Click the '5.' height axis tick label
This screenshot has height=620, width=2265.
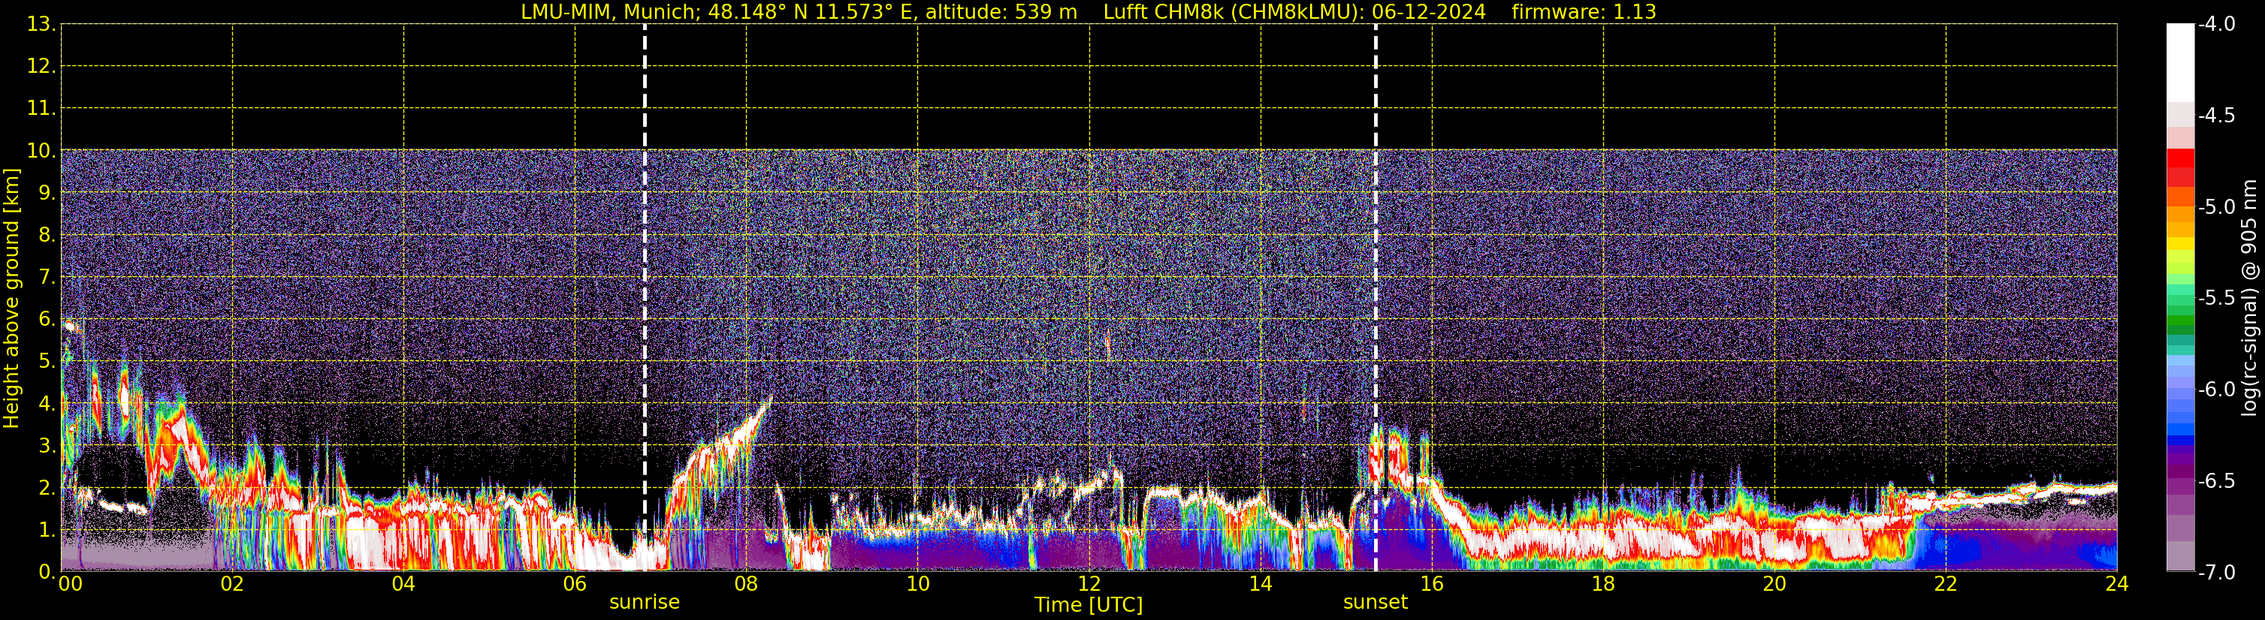[x=47, y=362]
